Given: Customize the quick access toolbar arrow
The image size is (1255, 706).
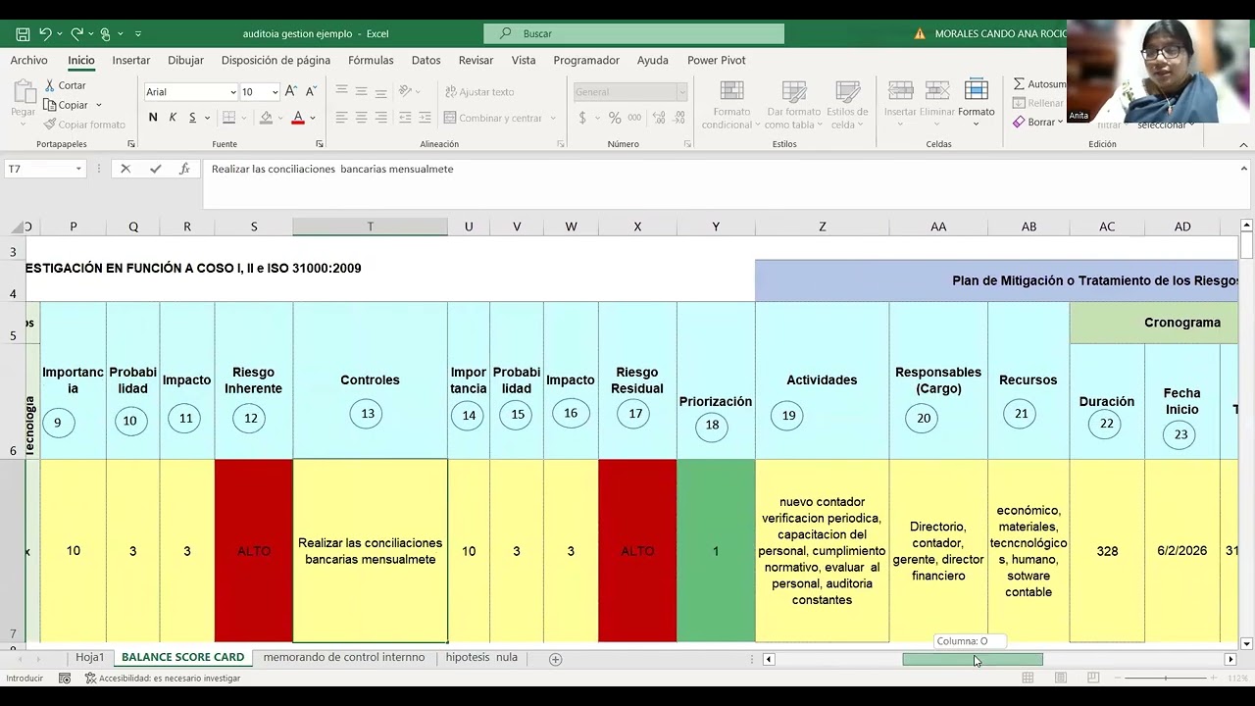Looking at the screenshot, I should (x=138, y=33).
